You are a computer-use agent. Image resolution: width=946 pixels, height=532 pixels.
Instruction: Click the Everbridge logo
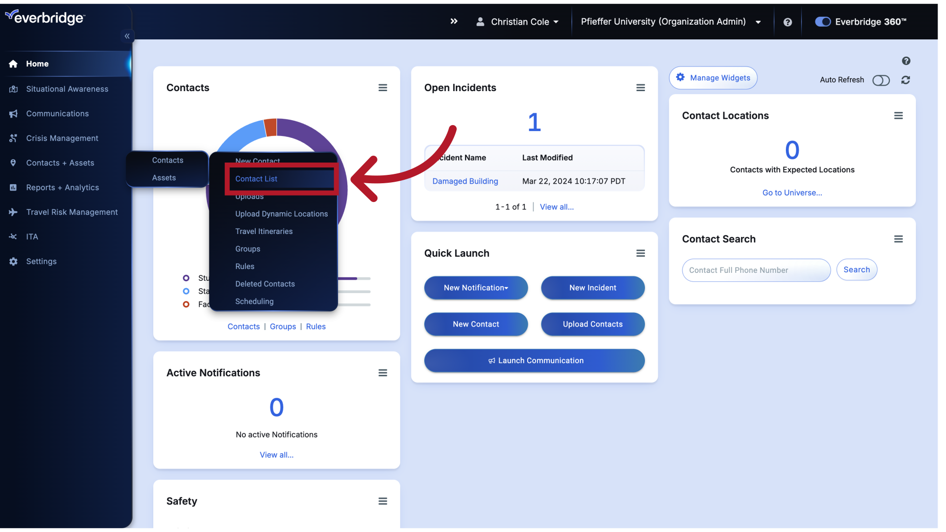tap(45, 18)
